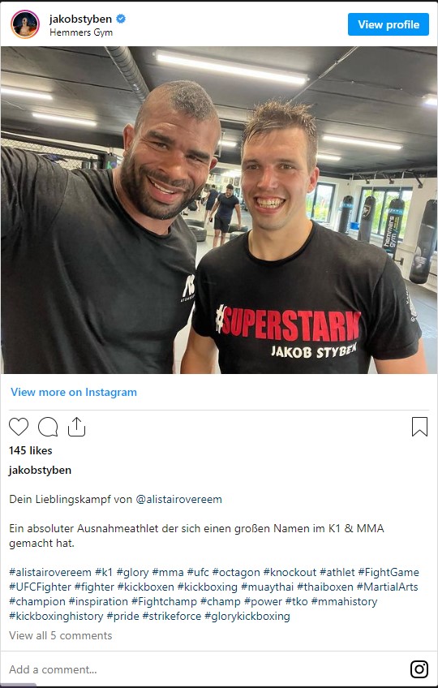Open the Hemmers Gym location link
The height and width of the screenshot is (688, 438).
(81, 32)
